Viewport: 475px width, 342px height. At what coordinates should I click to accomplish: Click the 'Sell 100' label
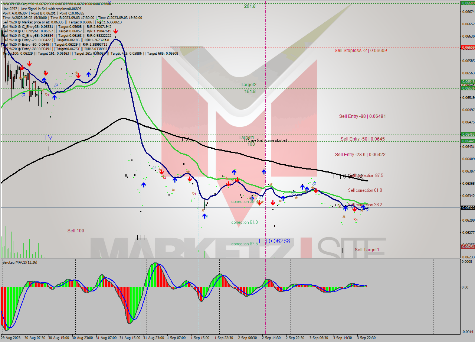pyautogui.click(x=76, y=231)
